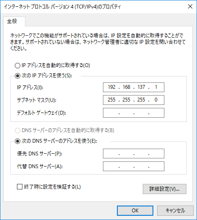Enable '終了時に設定を検証する' checkbox
197x220 pixels.
[x=19, y=186]
